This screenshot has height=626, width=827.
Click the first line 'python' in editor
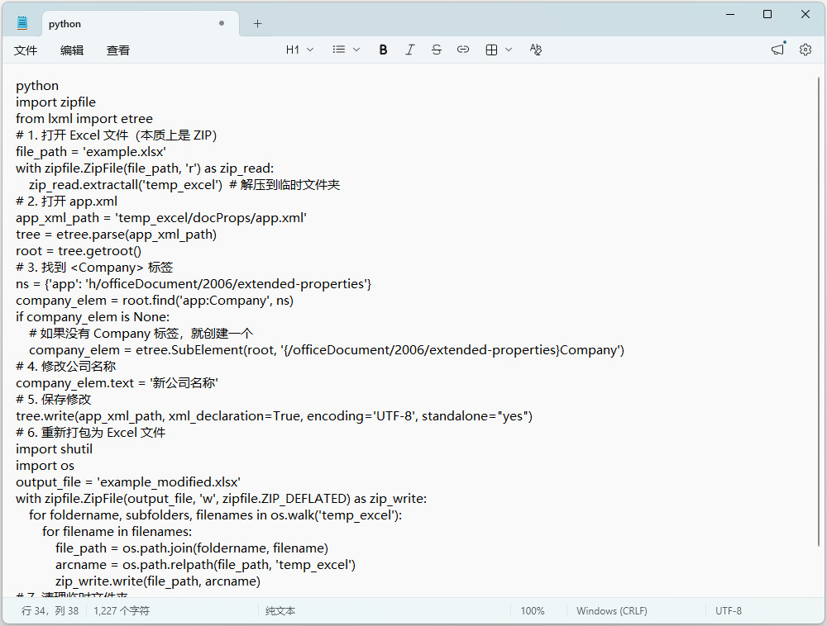tap(37, 86)
